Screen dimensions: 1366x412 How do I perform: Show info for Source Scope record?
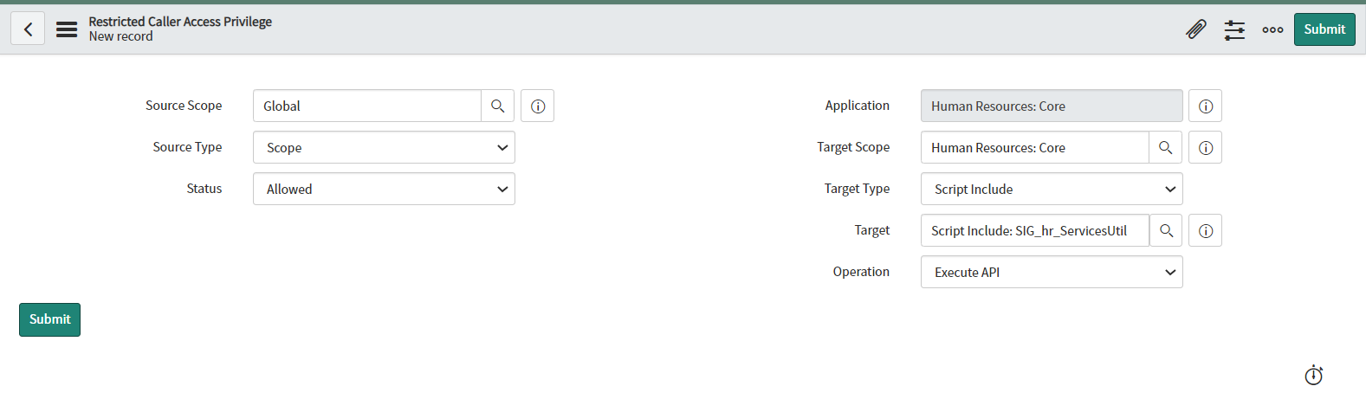[538, 106]
